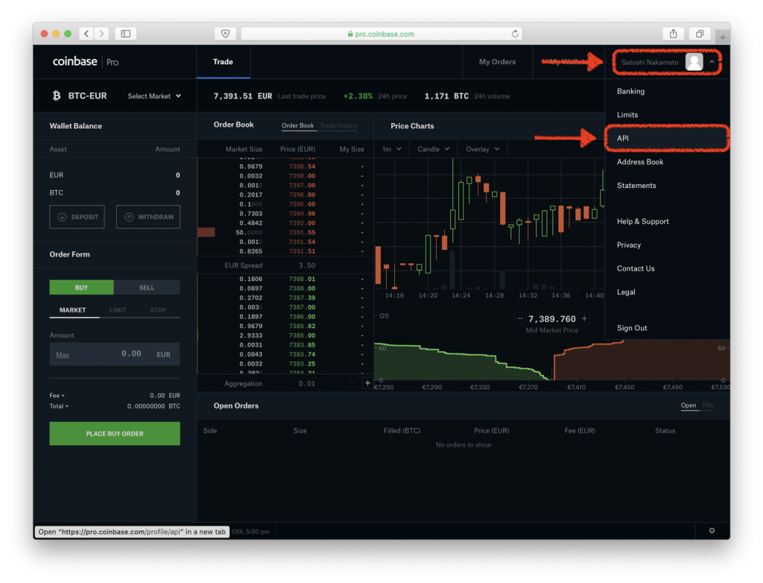
Task: Open the Overlay dropdown on the chart
Action: click(481, 149)
